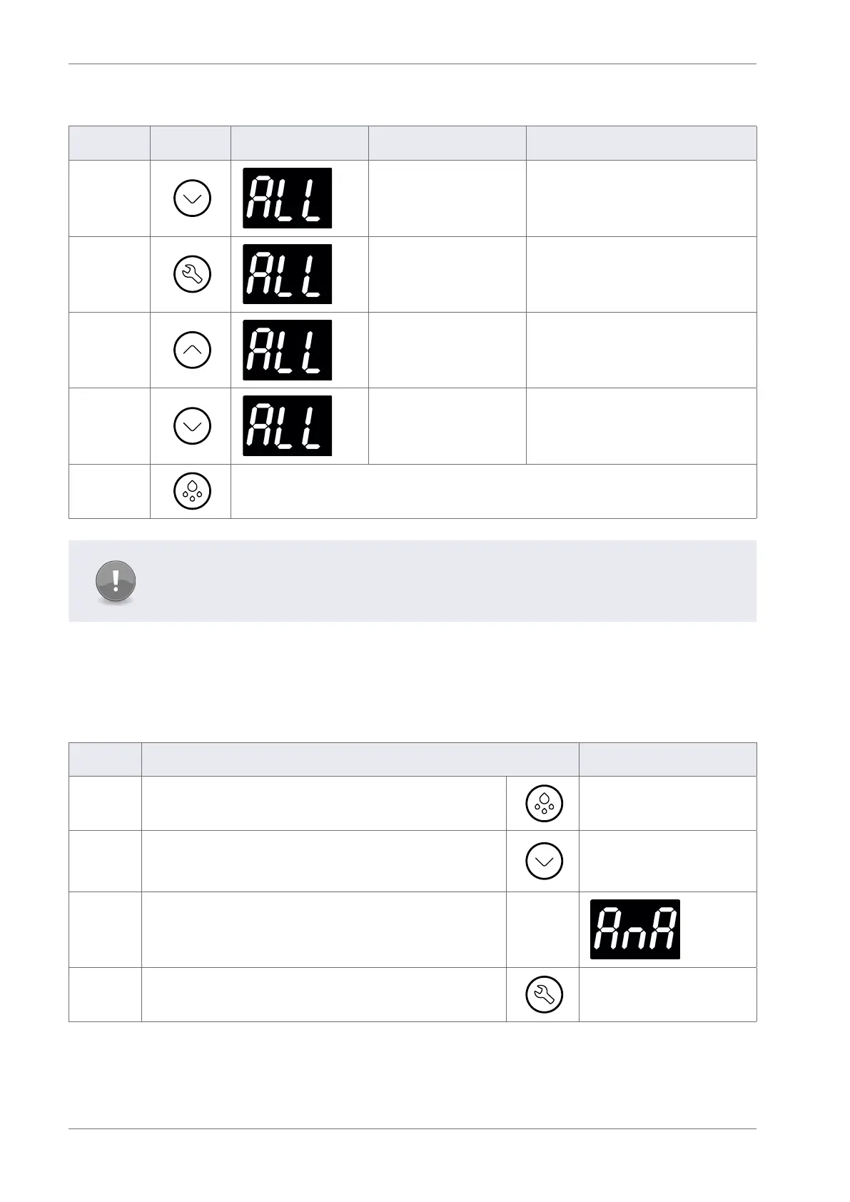Click the gray header cell above the ALL displays
The height and width of the screenshot is (1202, 850).
coord(299,143)
